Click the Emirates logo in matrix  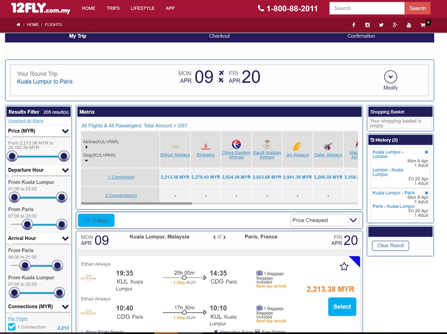[206, 147]
